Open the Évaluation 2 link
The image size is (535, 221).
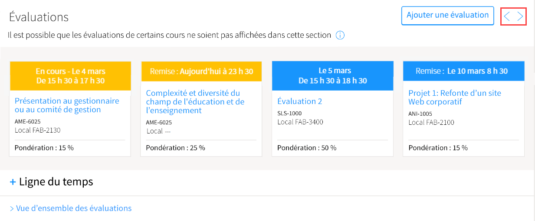pyautogui.click(x=300, y=101)
